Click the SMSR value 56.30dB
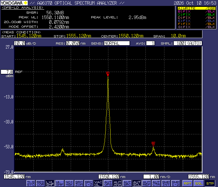The width and height of the screenshot is (218, 187). pyautogui.click(x=55, y=13)
